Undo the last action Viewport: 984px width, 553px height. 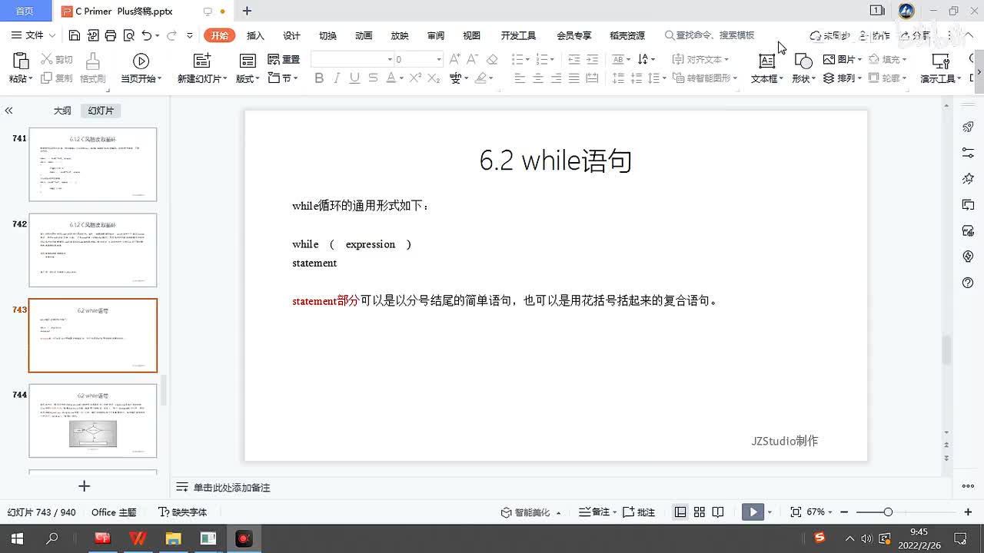click(146, 35)
